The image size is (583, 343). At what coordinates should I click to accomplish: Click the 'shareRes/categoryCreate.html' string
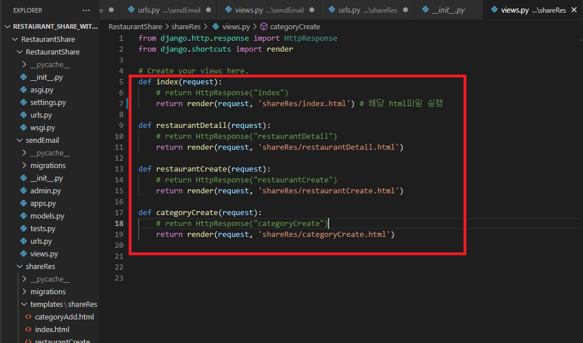click(x=324, y=234)
